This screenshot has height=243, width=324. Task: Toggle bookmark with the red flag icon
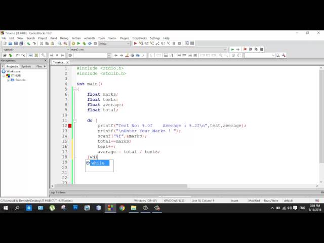245,49
